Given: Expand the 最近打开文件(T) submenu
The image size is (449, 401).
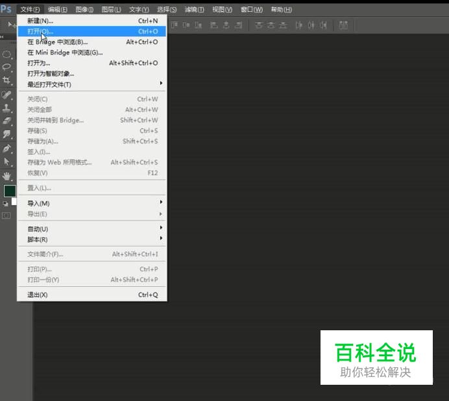Looking at the screenshot, I should (x=92, y=84).
